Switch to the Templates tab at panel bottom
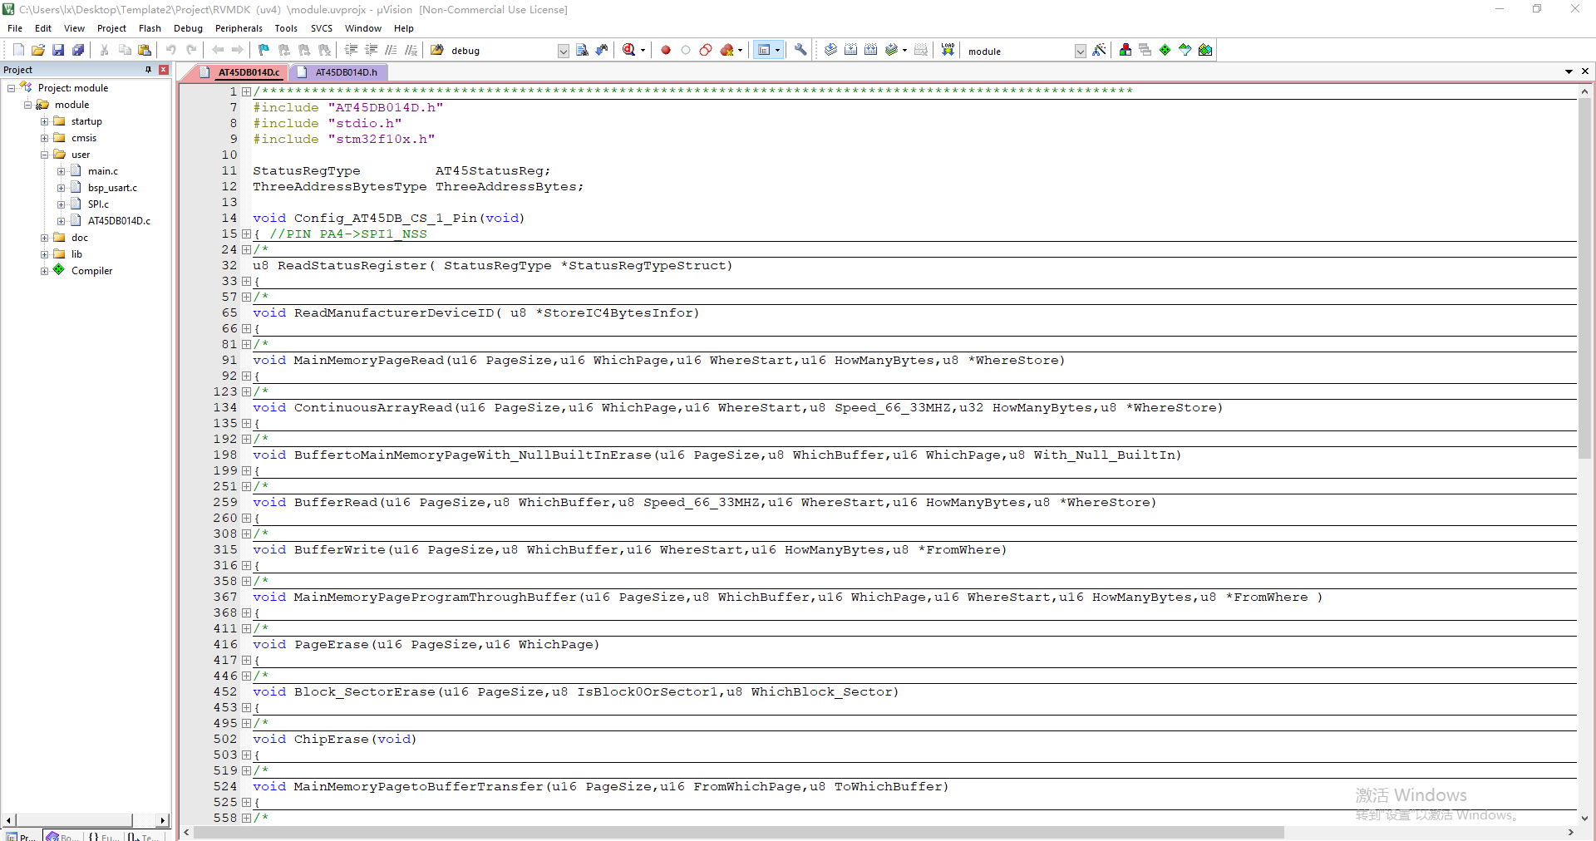Screen dimensions: 1596x841 [x=144, y=836]
